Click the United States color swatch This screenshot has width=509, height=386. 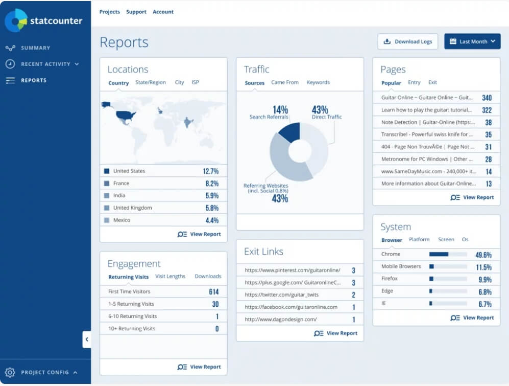pyautogui.click(x=107, y=171)
